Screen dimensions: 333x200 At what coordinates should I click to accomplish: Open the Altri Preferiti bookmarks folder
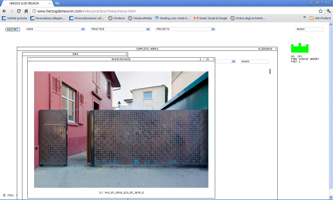(320, 18)
